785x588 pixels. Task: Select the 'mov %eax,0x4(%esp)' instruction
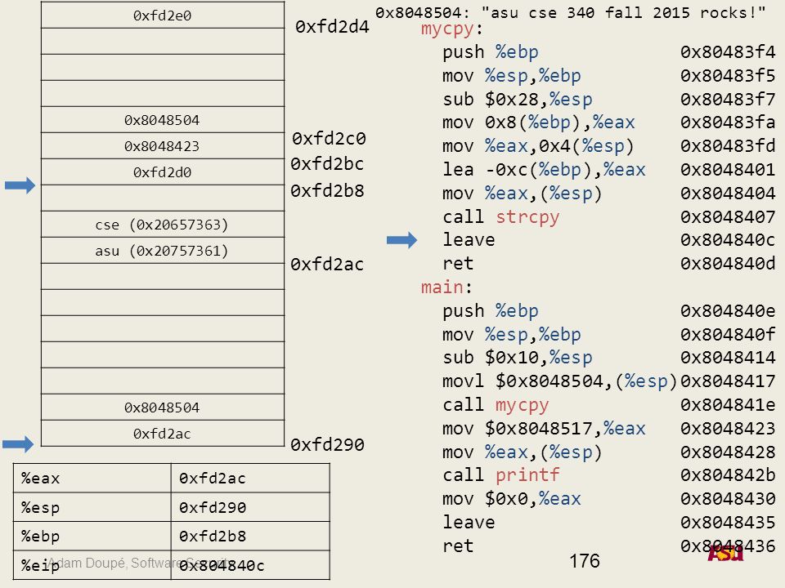(538, 146)
